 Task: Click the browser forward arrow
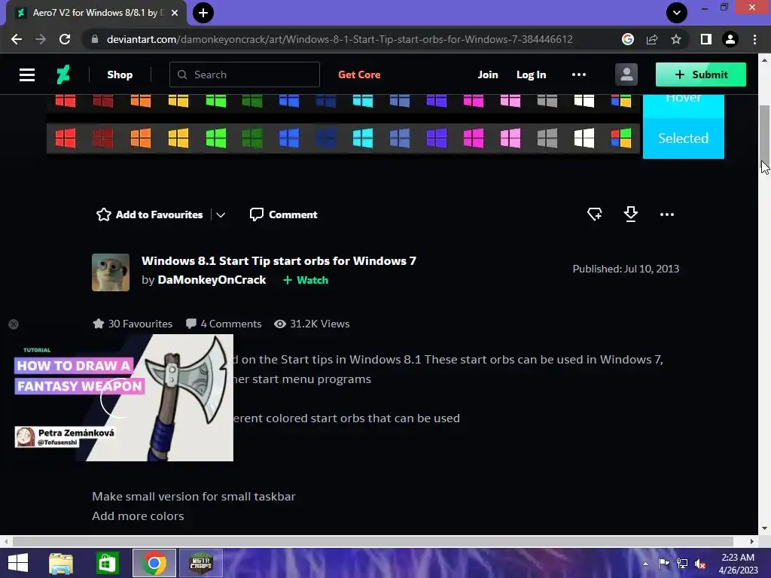pos(41,39)
